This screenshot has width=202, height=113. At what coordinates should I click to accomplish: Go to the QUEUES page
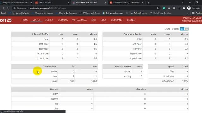click(x=49, y=20)
